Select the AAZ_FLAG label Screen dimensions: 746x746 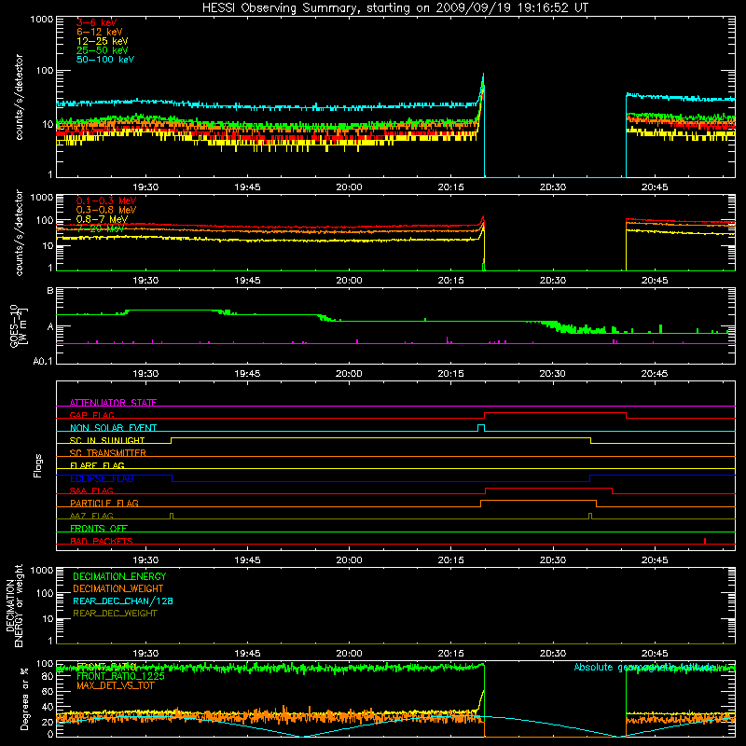pyautogui.click(x=91, y=516)
